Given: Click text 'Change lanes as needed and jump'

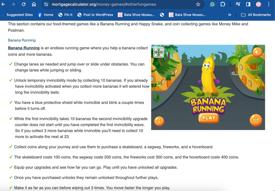Looking at the screenshot, I should [x=44, y=64].
